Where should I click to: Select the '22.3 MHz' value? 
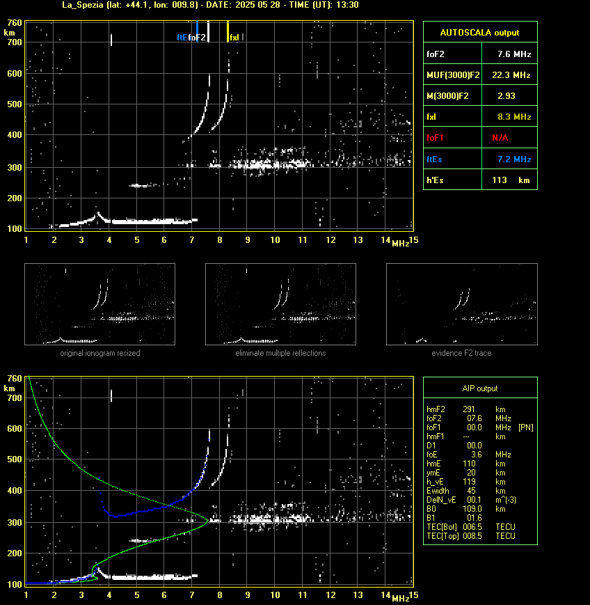coord(511,75)
